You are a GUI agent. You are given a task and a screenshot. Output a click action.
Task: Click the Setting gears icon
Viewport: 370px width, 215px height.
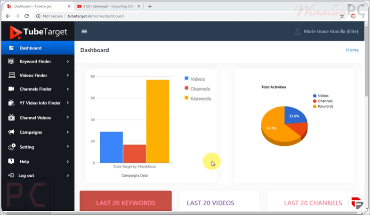point(12,147)
